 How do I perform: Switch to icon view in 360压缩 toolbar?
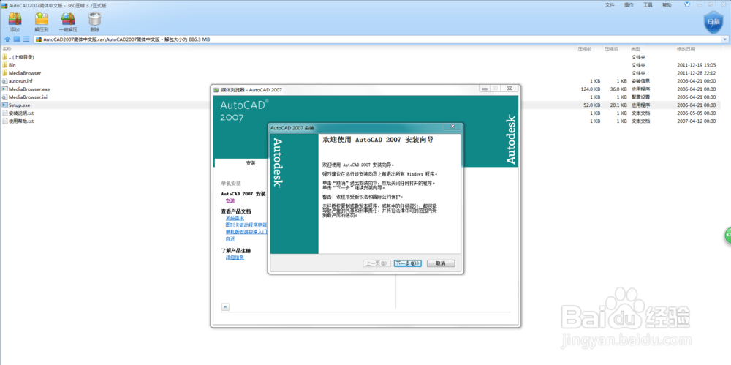point(17,39)
